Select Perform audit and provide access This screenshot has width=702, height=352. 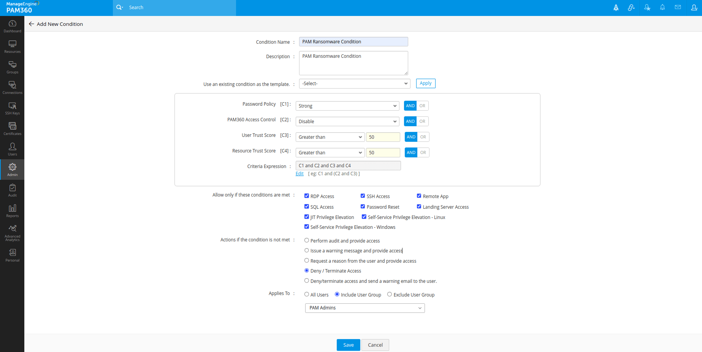tap(307, 241)
